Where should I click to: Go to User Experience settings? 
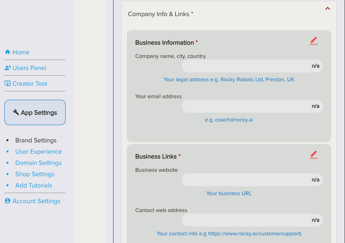point(39,152)
